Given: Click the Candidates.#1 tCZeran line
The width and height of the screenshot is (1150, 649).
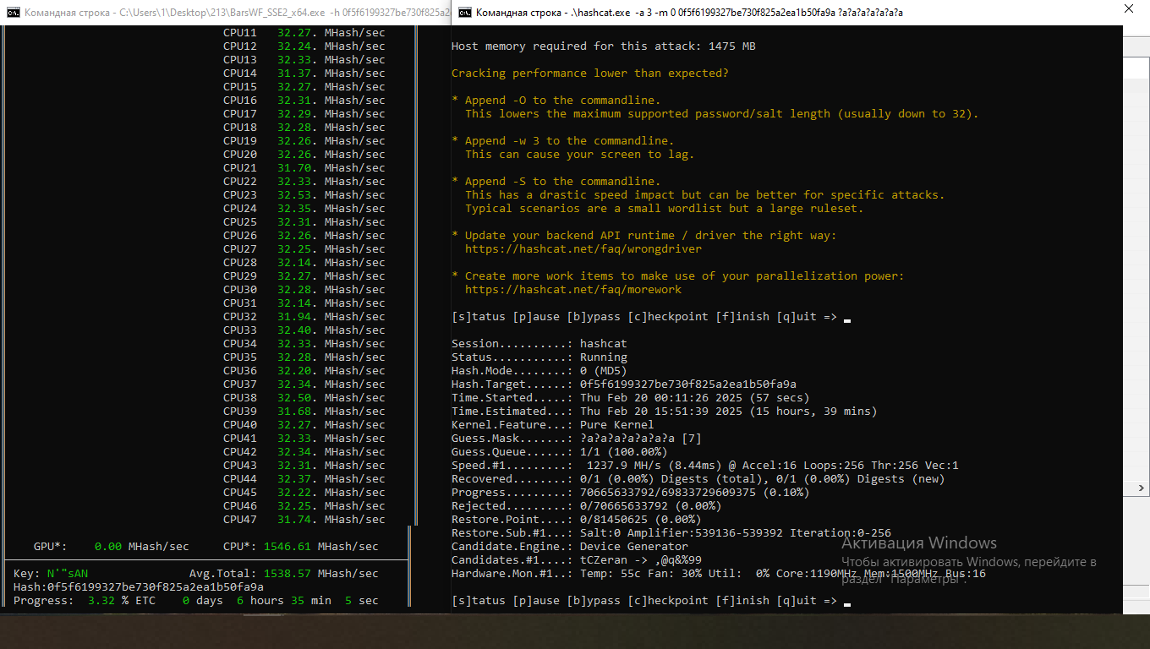Looking at the screenshot, I should [x=577, y=560].
